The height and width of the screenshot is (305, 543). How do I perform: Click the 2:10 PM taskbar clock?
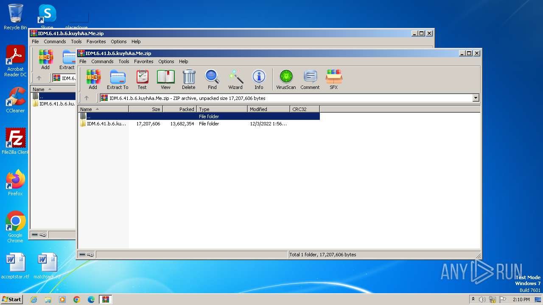521,299
